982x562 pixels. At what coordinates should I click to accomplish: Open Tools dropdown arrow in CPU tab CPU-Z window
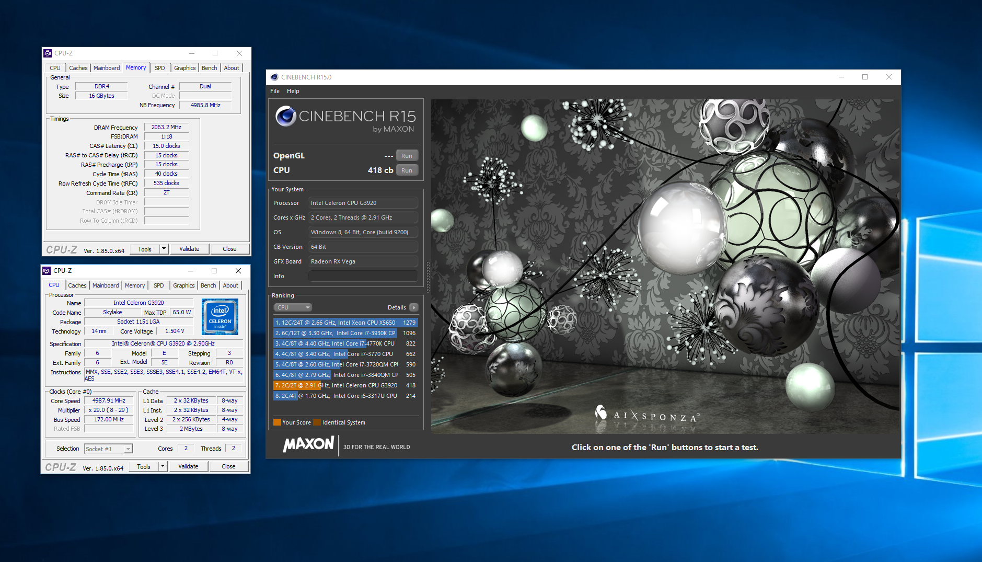[x=163, y=466]
